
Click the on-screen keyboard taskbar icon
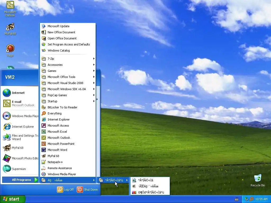237,199
